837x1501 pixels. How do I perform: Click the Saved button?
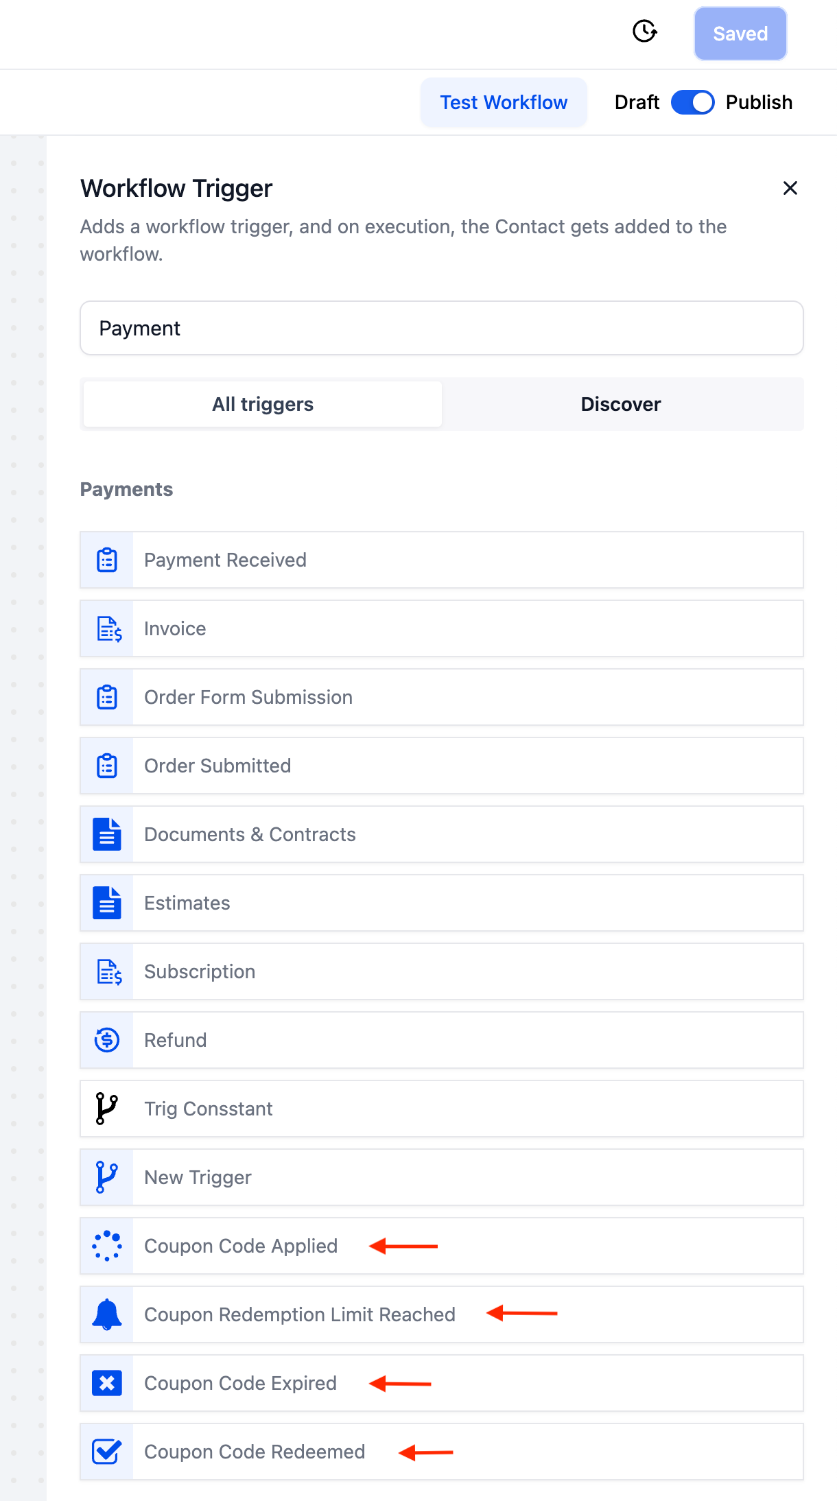[x=740, y=34]
